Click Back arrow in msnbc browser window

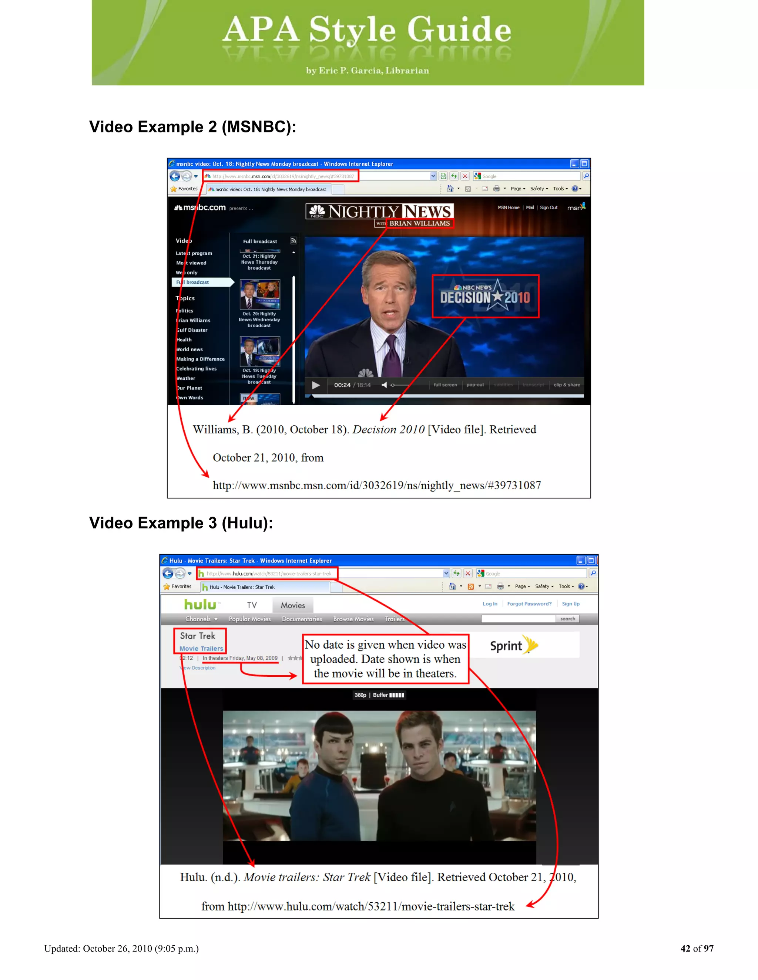(175, 176)
